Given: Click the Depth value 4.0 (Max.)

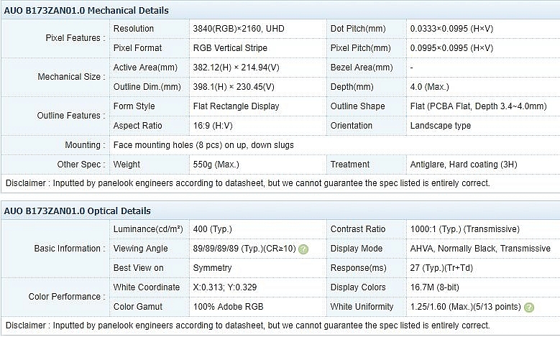Looking at the screenshot, I should 430,87.
